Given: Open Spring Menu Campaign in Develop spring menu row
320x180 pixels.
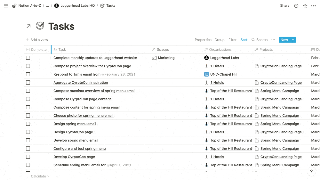Looking at the screenshot, I should (280, 140).
